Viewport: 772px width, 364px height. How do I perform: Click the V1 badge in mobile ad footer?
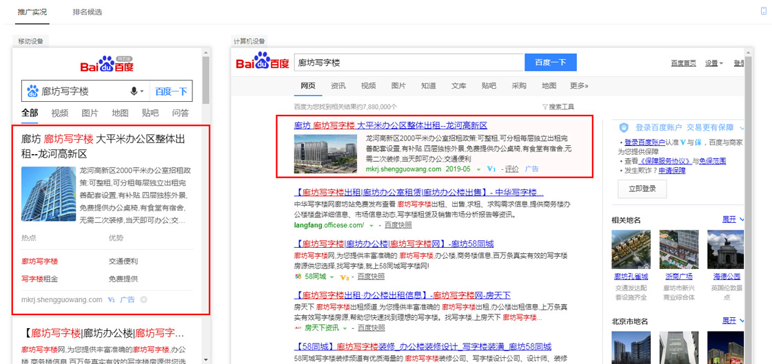(111, 299)
